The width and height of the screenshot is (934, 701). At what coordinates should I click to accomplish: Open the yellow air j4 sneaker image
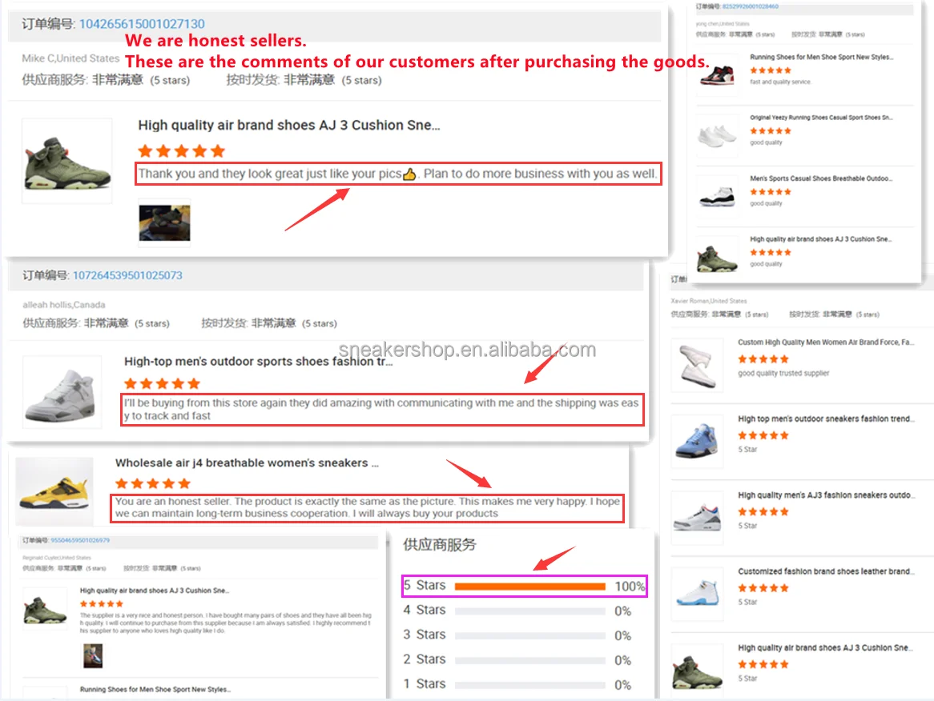pyautogui.click(x=54, y=489)
